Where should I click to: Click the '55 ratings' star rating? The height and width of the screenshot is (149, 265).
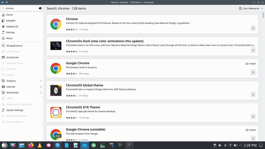[72, 52]
